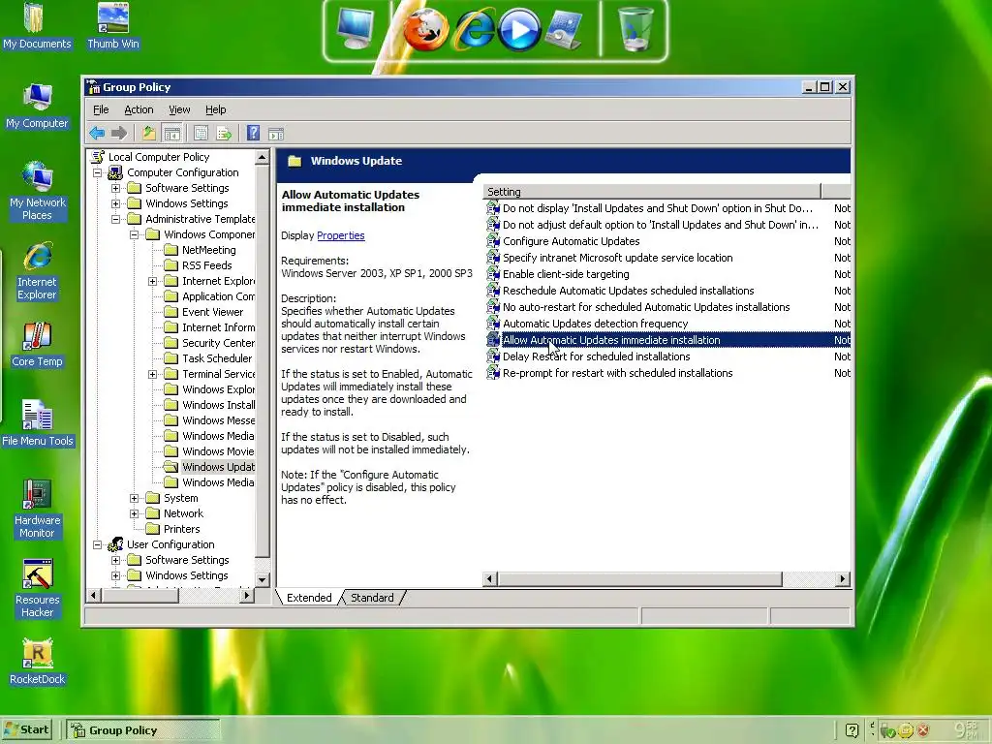Screen dimensions: 992x744
Task: Click the Export List toolbar icon
Action: [x=224, y=133]
